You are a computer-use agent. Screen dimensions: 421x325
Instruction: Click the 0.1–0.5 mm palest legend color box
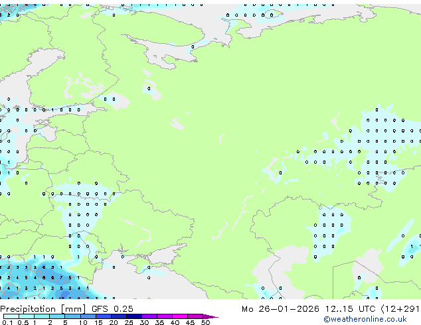pyautogui.click(x=11, y=316)
